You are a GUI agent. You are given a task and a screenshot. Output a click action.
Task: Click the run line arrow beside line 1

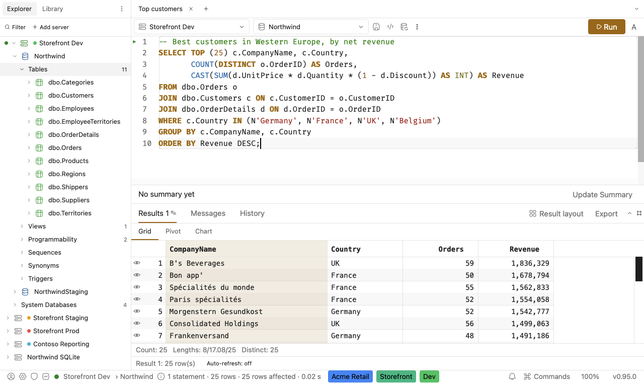coord(134,42)
